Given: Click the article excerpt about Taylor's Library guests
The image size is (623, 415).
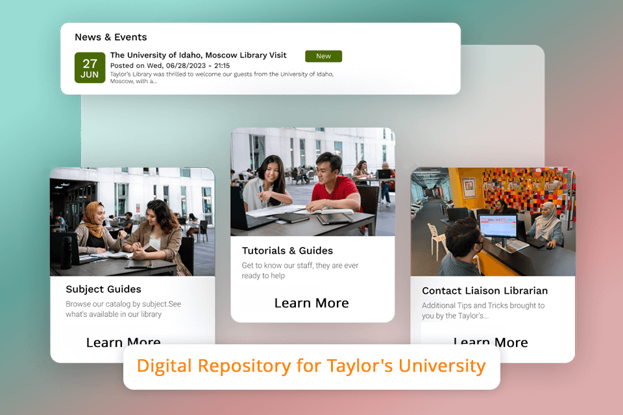Looking at the screenshot, I should pyautogui.click(x=222, y=77).
